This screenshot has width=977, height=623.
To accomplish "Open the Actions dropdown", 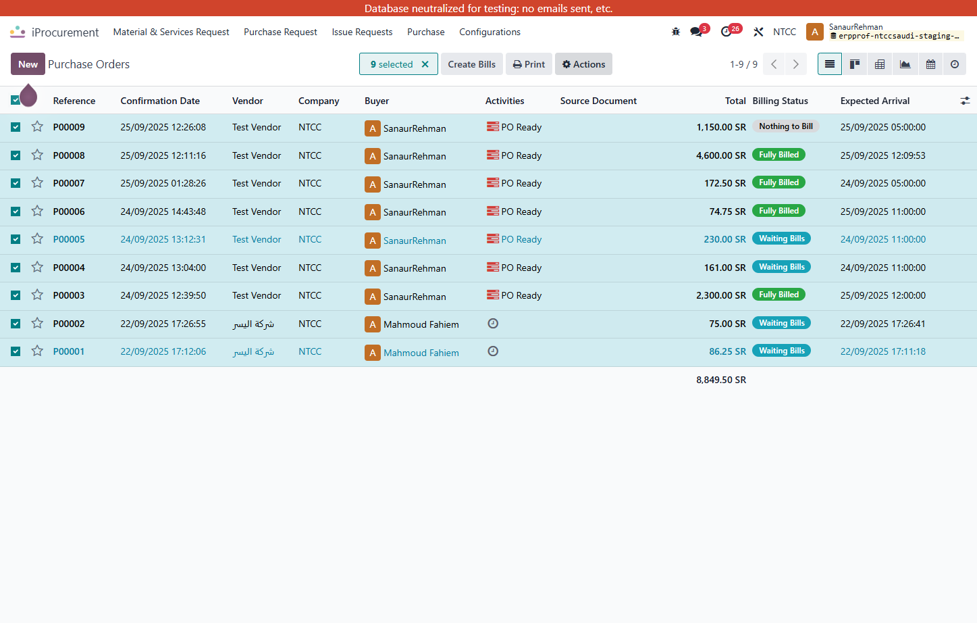I will (x=583, y=64).
